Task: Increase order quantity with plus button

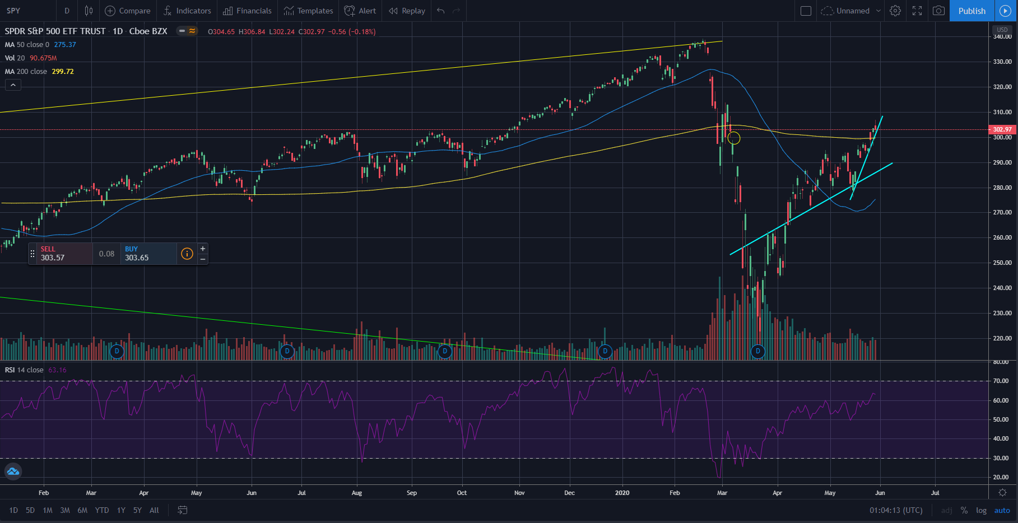Action: coord(203,249)
